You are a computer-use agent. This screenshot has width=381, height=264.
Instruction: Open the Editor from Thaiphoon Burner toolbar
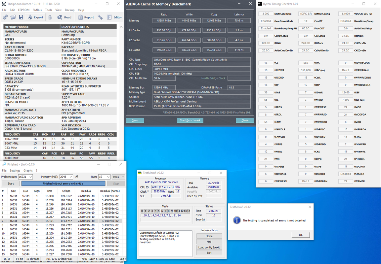114,17
